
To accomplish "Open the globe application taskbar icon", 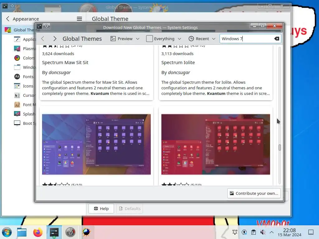I will [86, 232].
